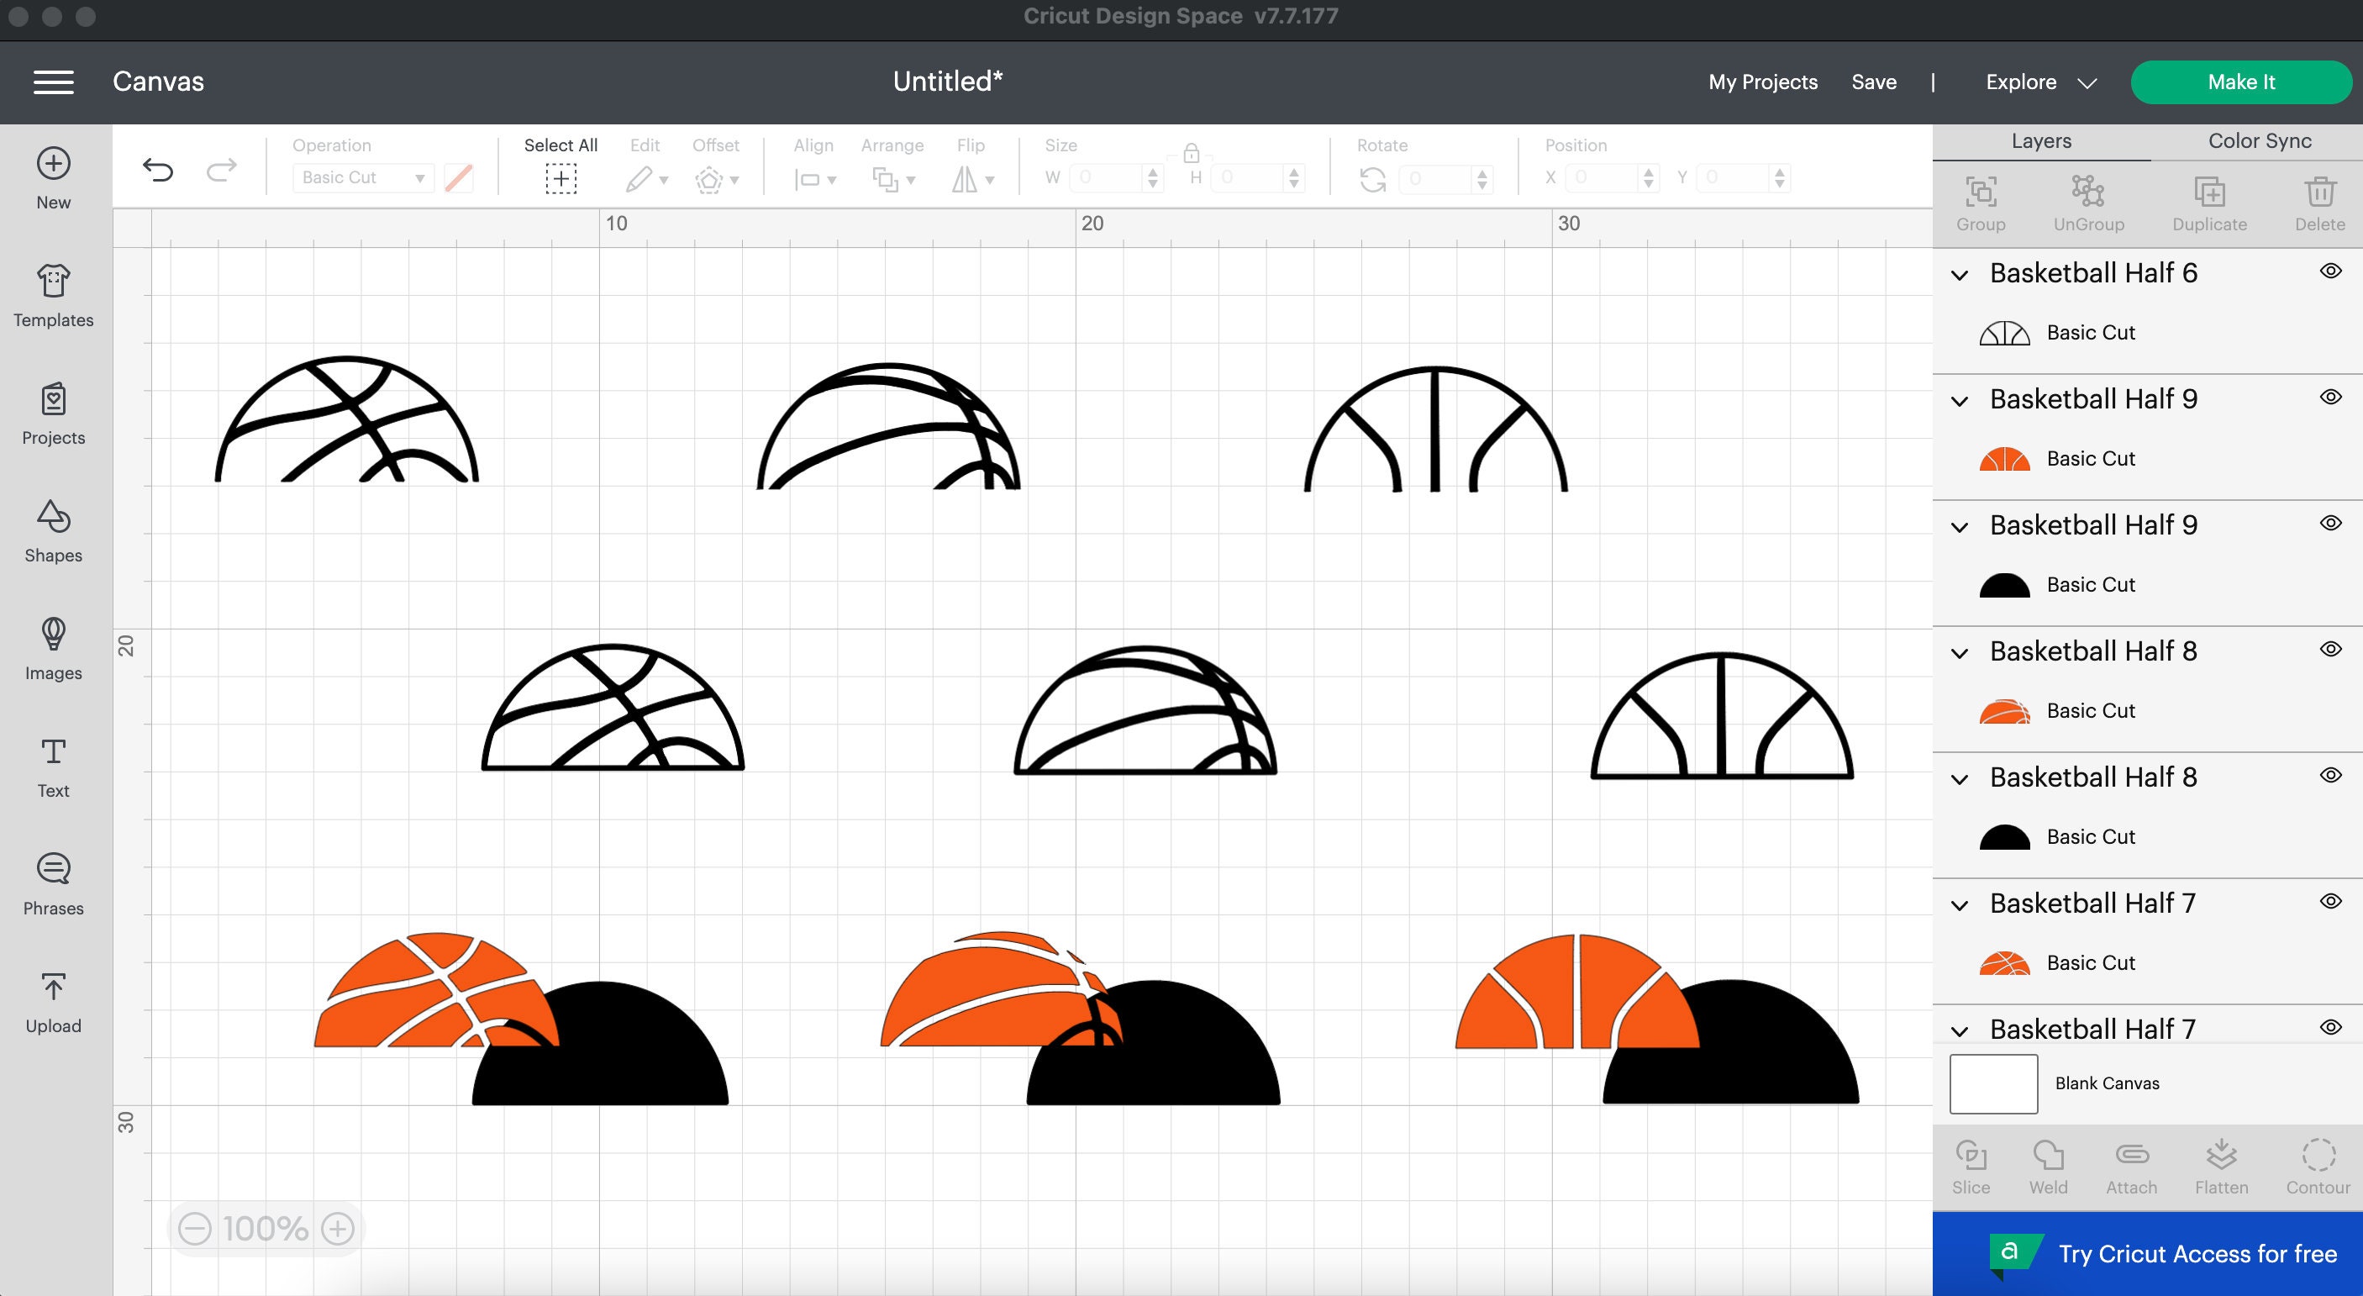Click the Undo arrow icon
Screen dimensions: 2363x1296
(x=158, y=170)
